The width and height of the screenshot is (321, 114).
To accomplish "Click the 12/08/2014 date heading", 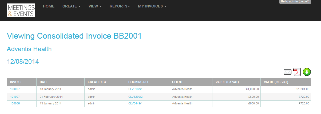I will pos(23,62).
